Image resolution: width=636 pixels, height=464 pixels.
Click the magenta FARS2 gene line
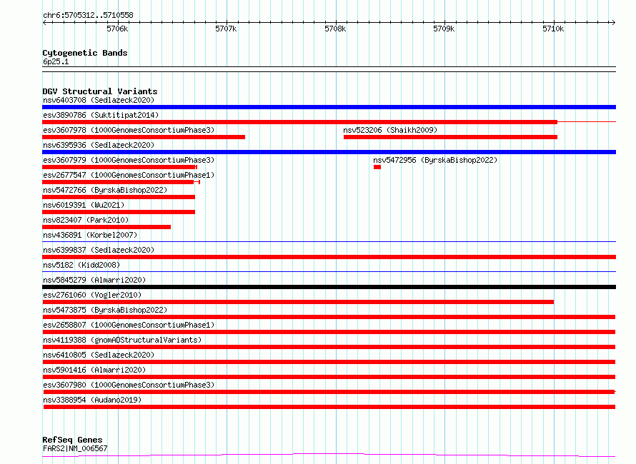[329, 455]
